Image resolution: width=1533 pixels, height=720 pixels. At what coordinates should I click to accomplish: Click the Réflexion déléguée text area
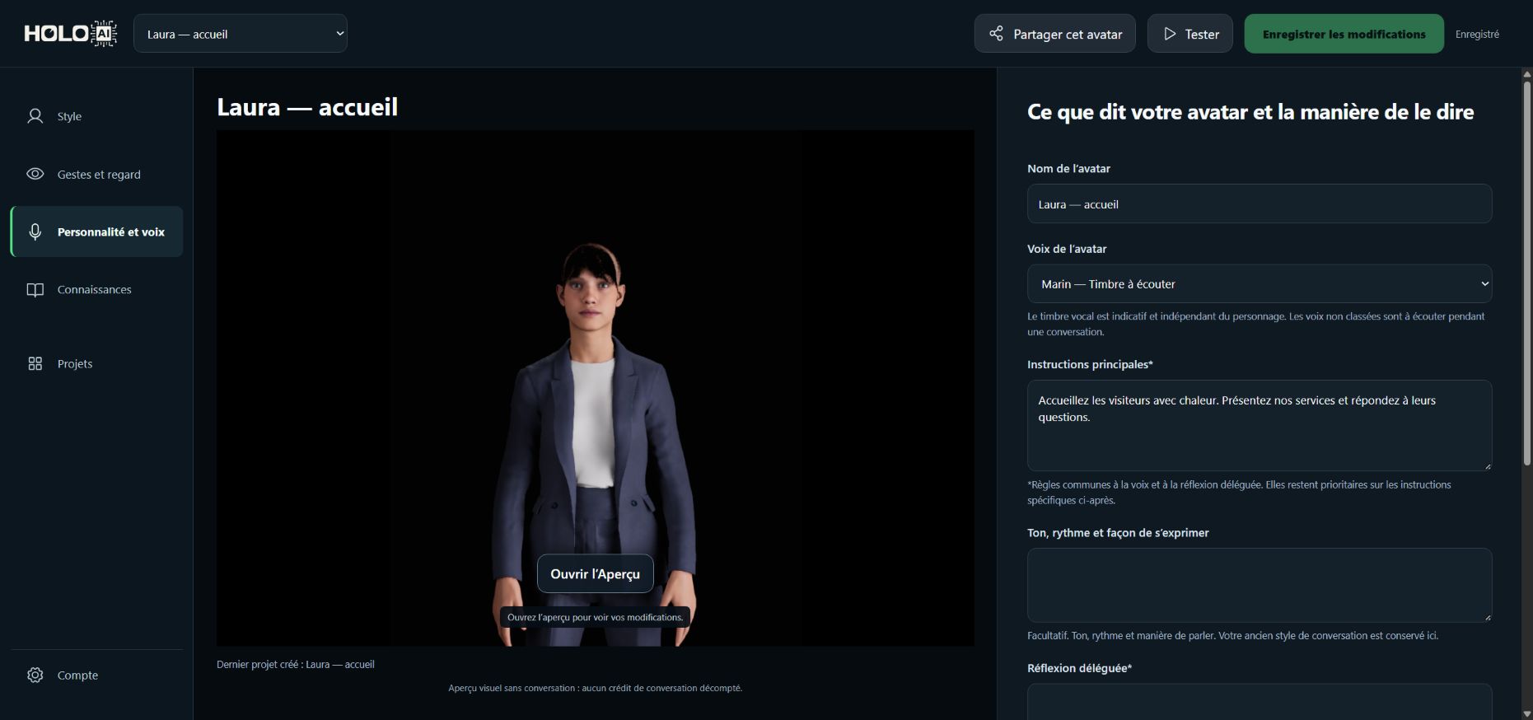pyautogui.click(x=1260, y=702)
